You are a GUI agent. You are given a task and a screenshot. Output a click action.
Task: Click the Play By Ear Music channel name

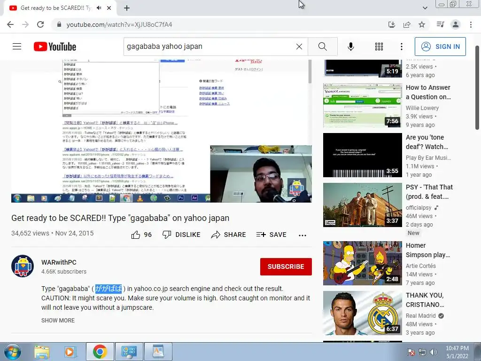(428, 158)
